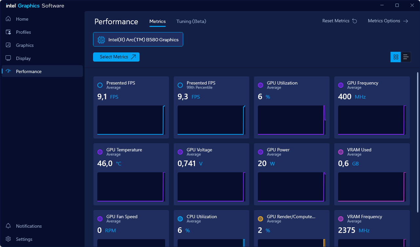Click the Performance sidebar item
The height and width of the screenshot is (247, 420).
pos(29,71)
